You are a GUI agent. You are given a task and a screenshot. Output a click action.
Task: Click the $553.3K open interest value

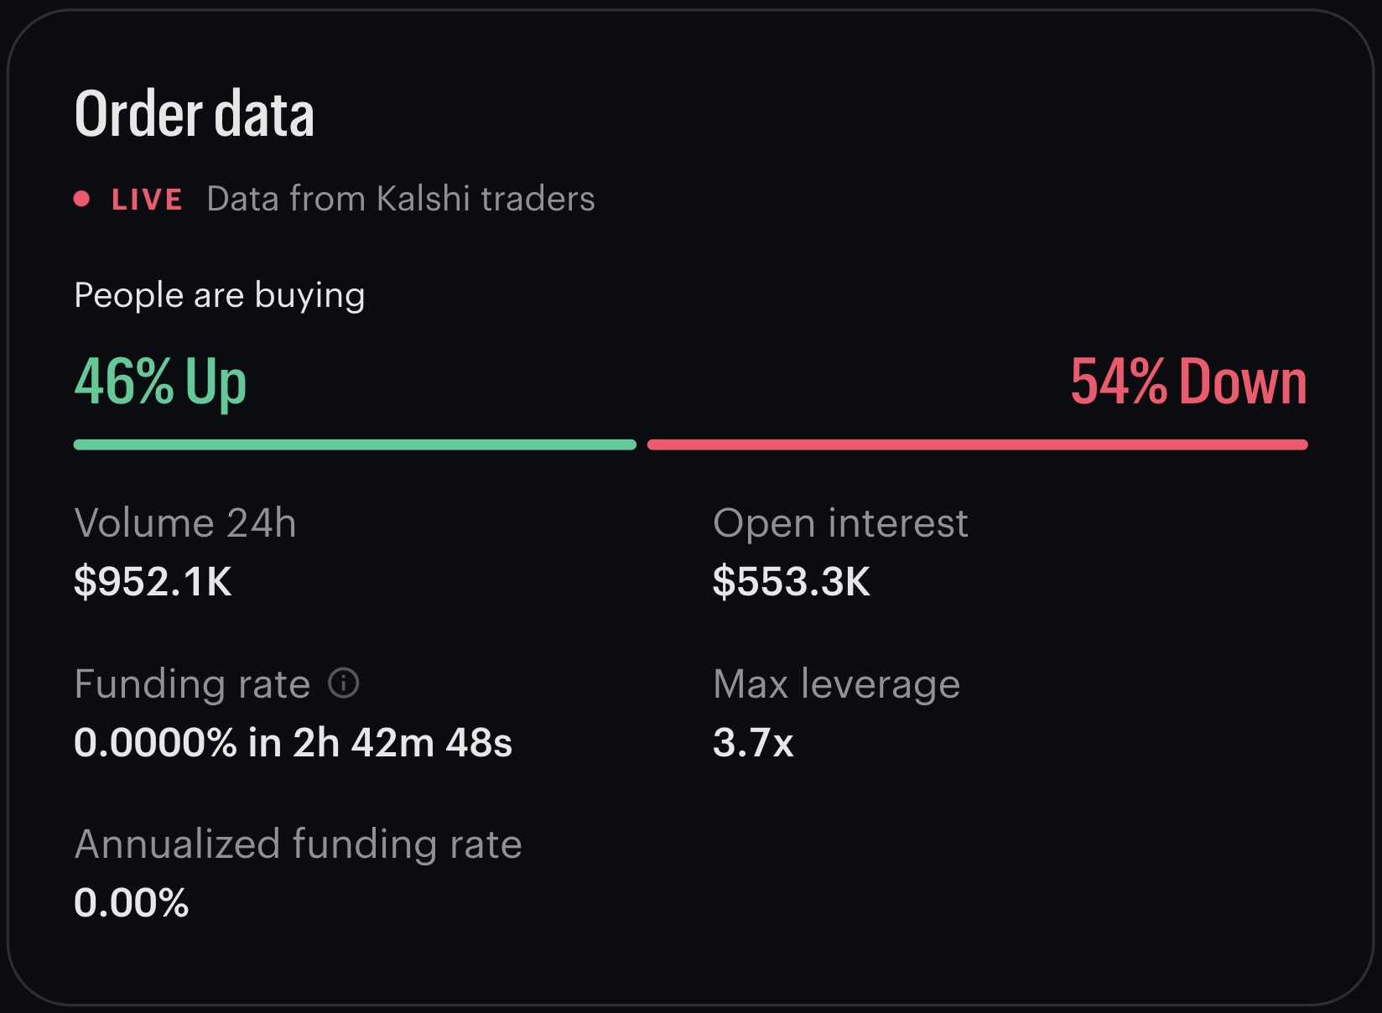tap(792, 581)
